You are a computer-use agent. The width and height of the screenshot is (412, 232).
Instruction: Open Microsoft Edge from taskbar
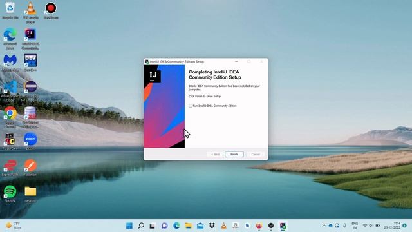(176, 226)
